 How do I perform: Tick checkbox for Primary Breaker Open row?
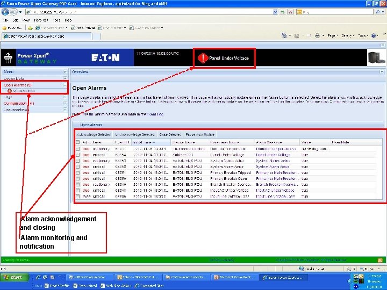[x=78, y=178]
